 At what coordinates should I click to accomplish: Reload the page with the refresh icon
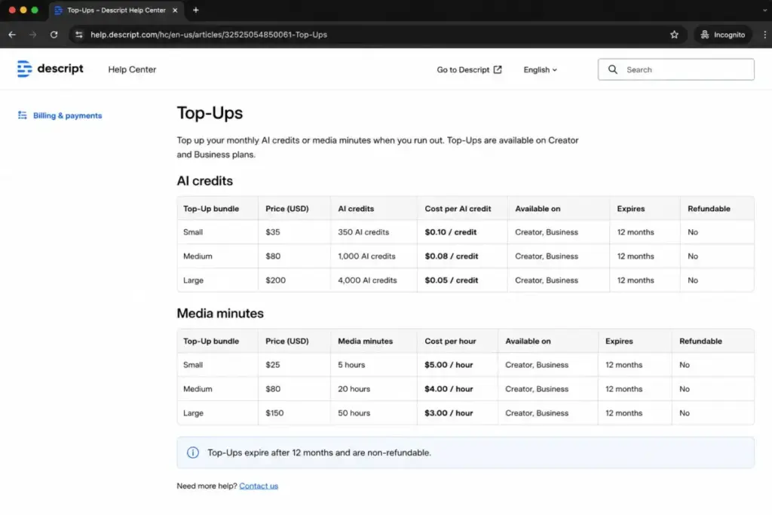pos(54,35)
